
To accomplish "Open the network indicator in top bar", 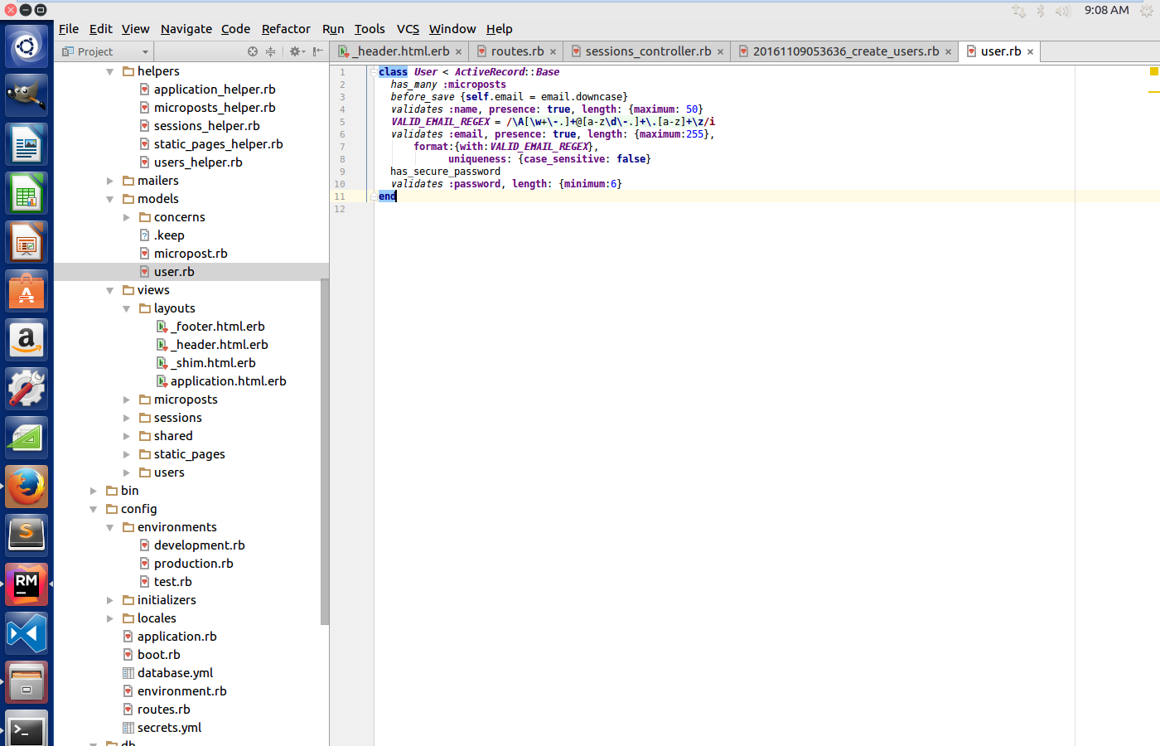I will click(1019, 11).
